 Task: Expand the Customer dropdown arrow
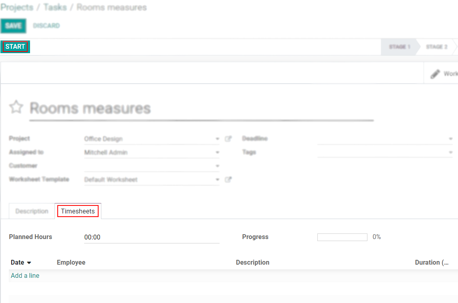click(x=217, y=166)
